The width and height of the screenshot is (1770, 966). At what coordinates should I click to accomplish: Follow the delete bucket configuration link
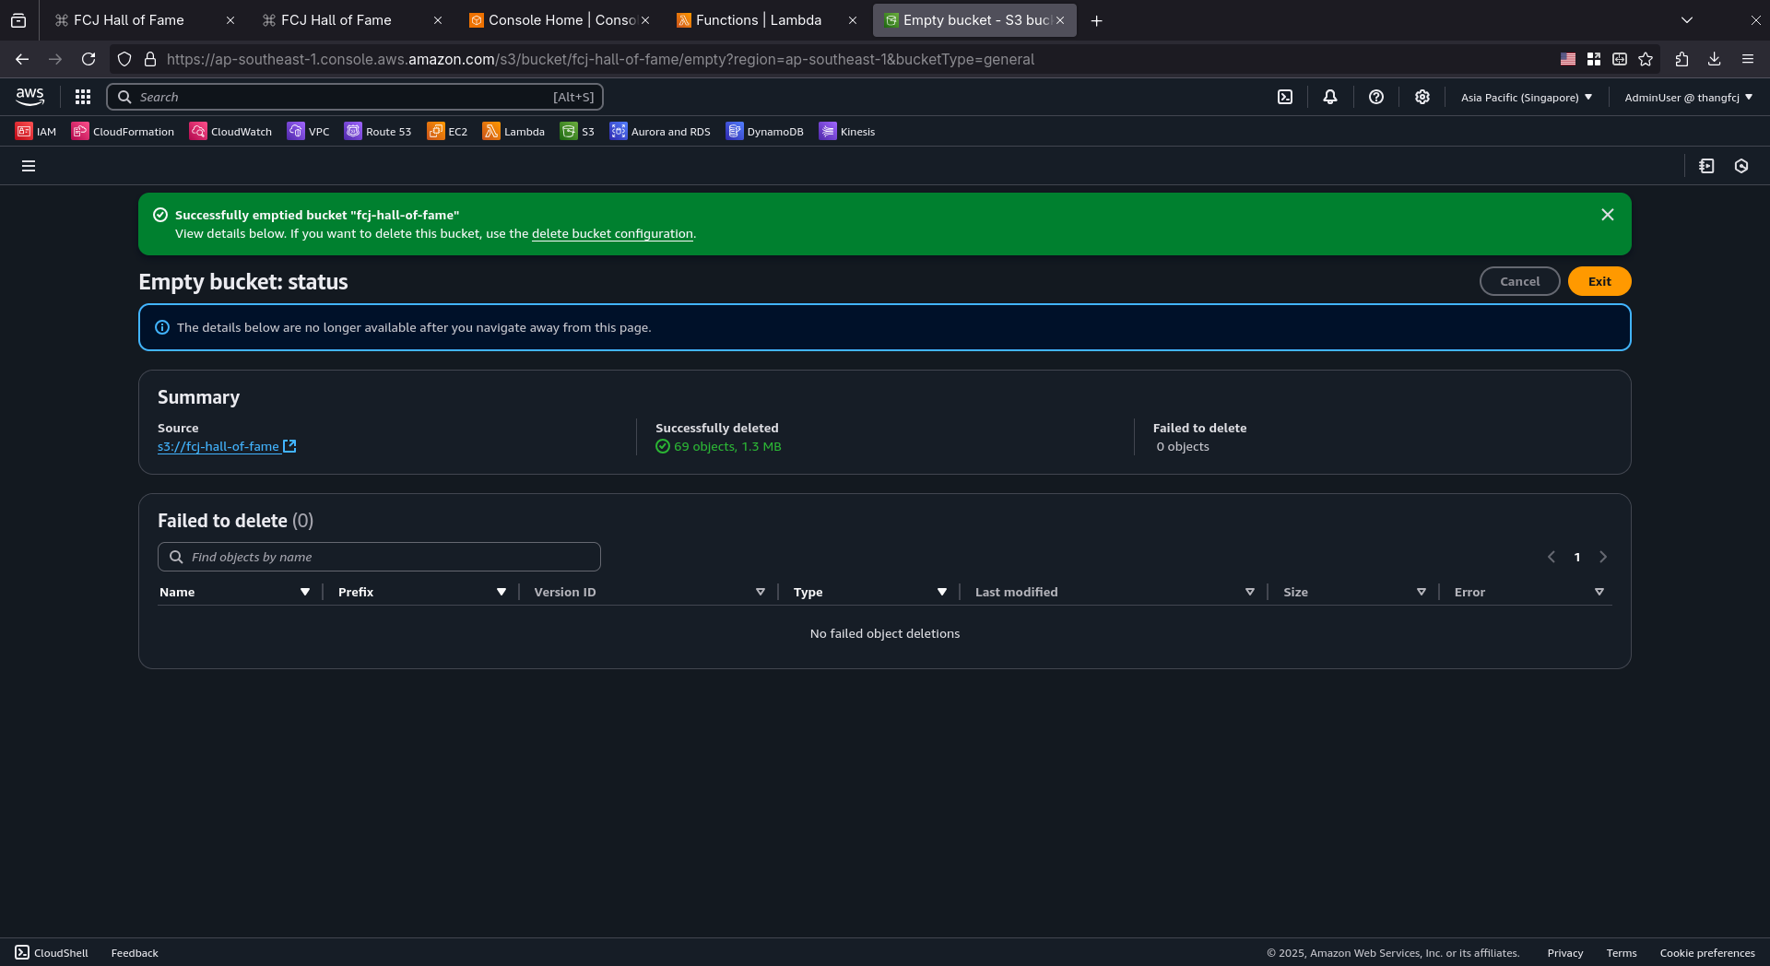pos(612,233)
